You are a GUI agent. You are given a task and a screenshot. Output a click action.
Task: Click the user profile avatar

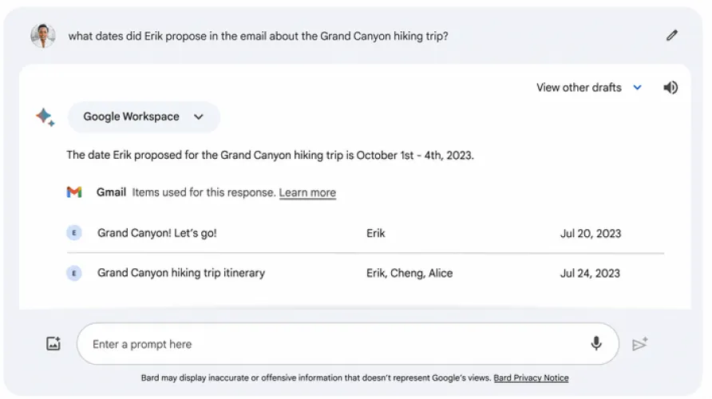43,36
